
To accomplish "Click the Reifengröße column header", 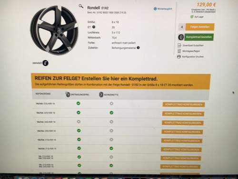I will click(43, 94).
